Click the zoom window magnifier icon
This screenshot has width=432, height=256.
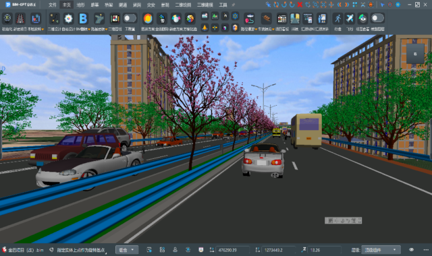[315, 5]
